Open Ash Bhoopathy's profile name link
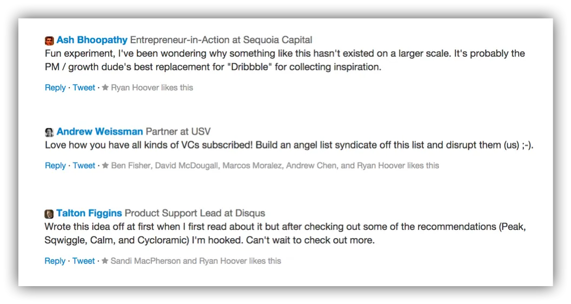 (92, 40)
